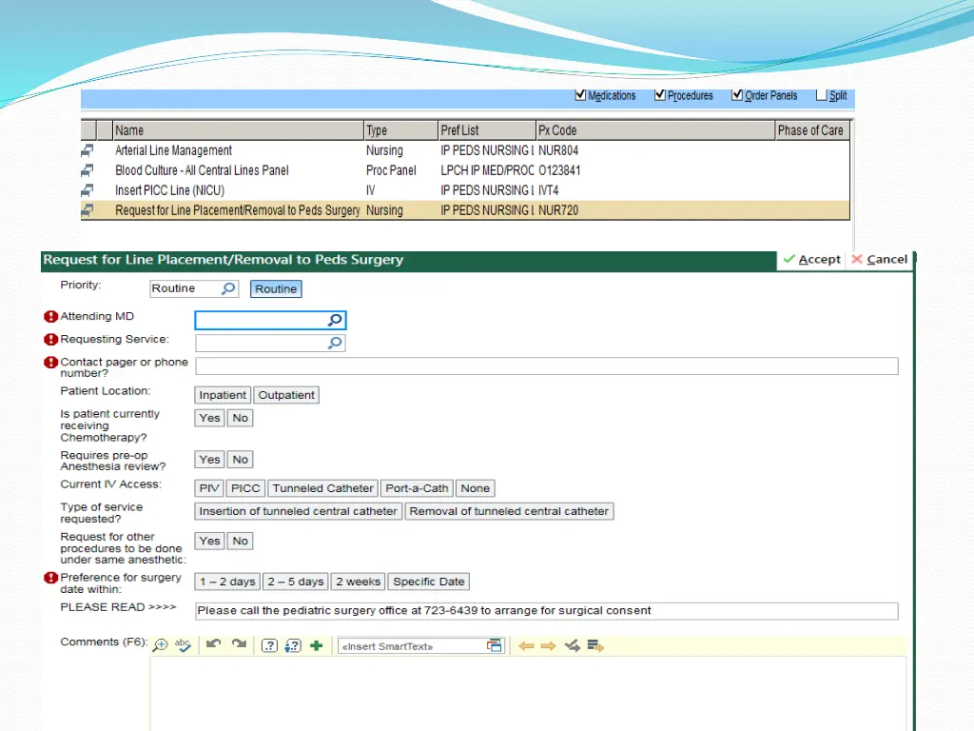Screen dimensions: 974x731
Task: Click the contact pager or phone field
Action: (547, 366)
